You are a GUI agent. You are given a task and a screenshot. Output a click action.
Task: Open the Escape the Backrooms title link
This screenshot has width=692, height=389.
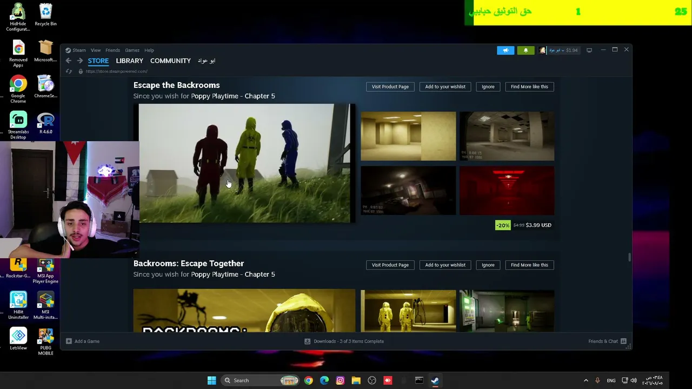(x=176, y=85)
